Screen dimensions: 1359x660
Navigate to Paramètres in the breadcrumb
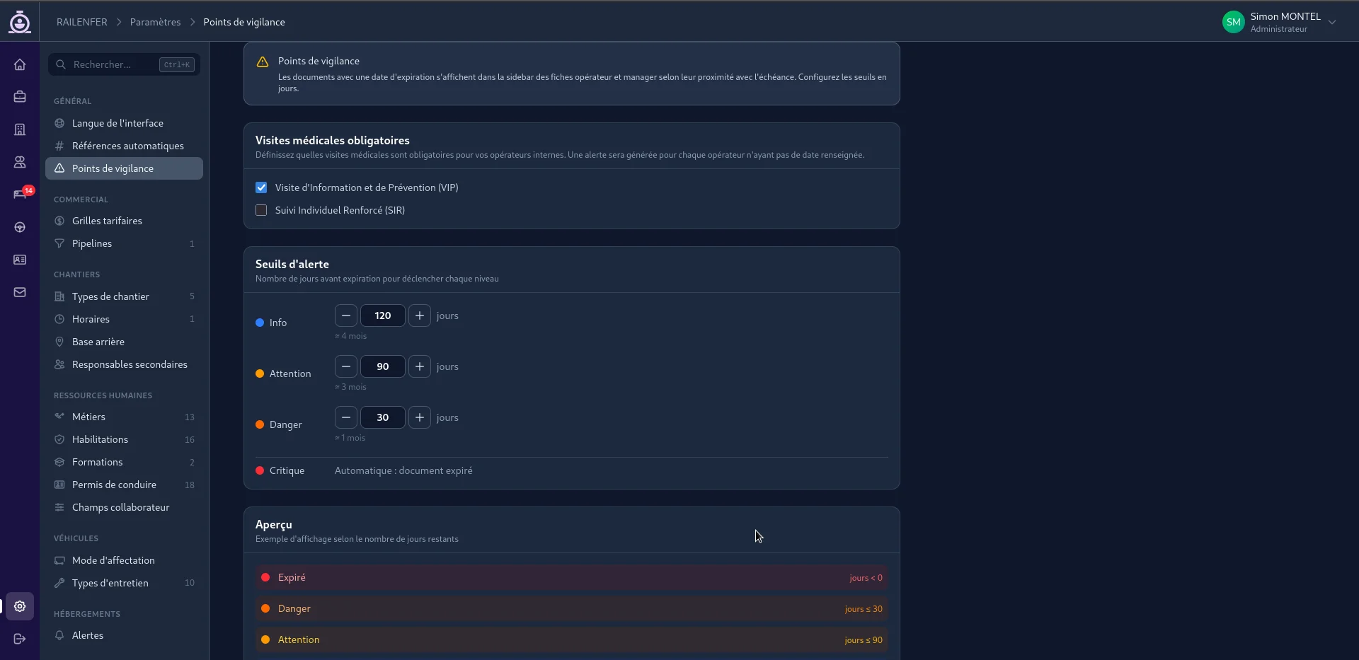pos(154,22)
